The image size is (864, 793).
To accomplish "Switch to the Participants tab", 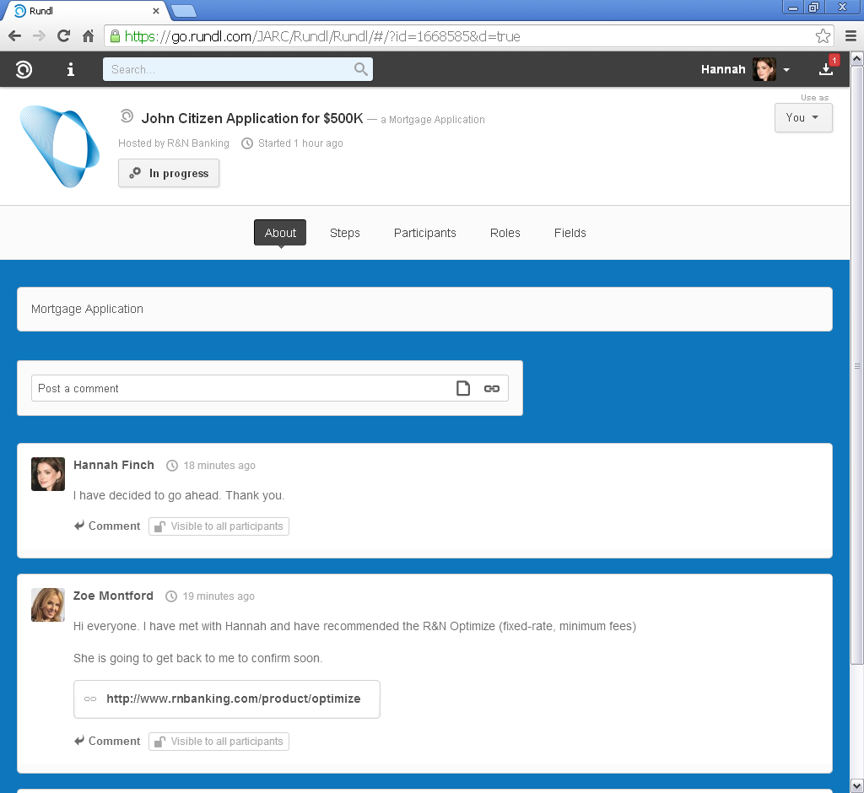I will (424, 233).
